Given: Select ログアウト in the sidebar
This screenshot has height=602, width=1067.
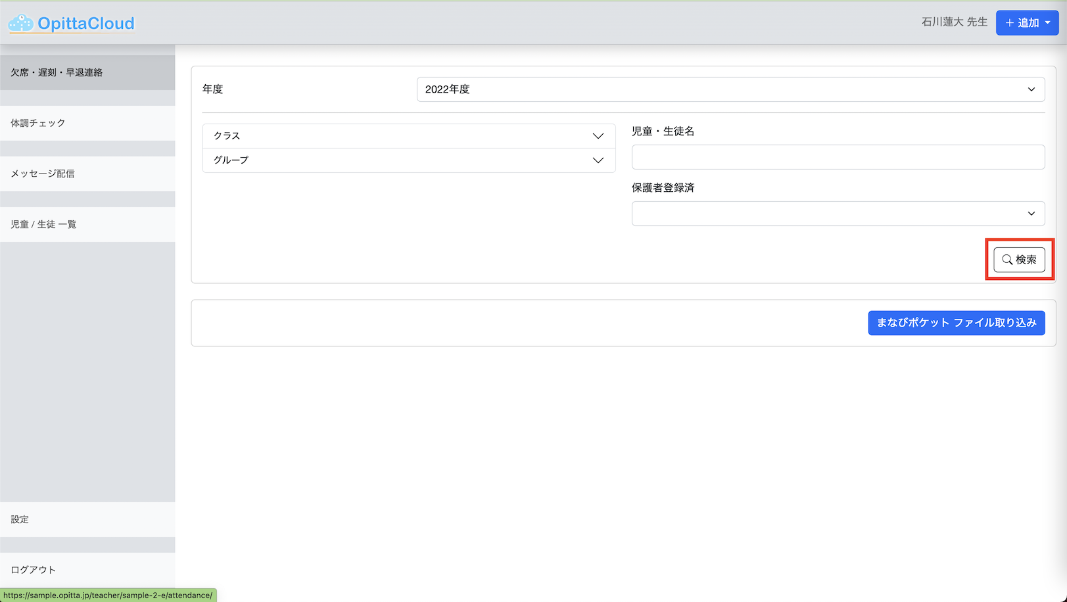Looking at the screenshot, I should click(x=87, y=570).
